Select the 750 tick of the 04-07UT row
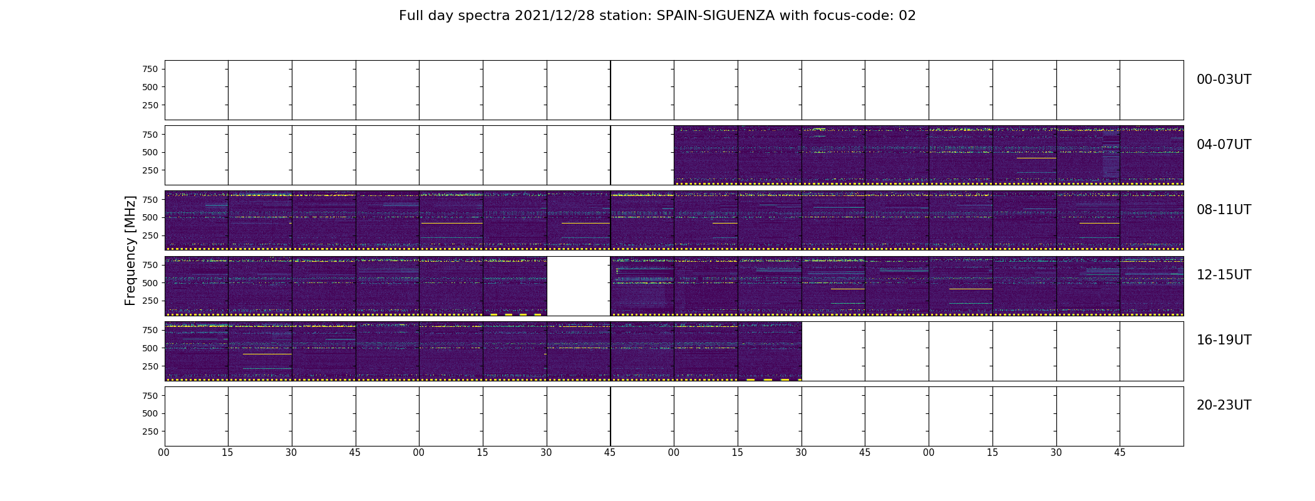1315x501 pixels. point(150,134)
